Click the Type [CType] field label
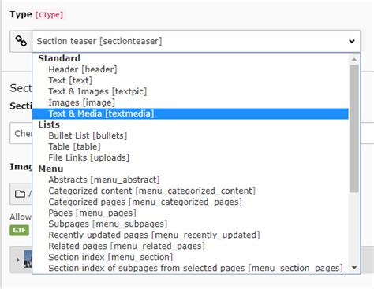The image size is (374, 289). tap(36, 14)
